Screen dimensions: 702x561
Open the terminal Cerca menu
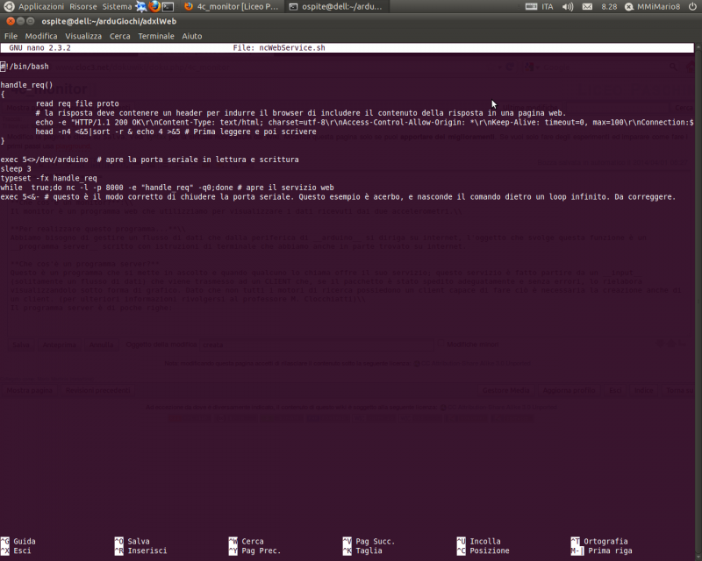click(120, 36)
